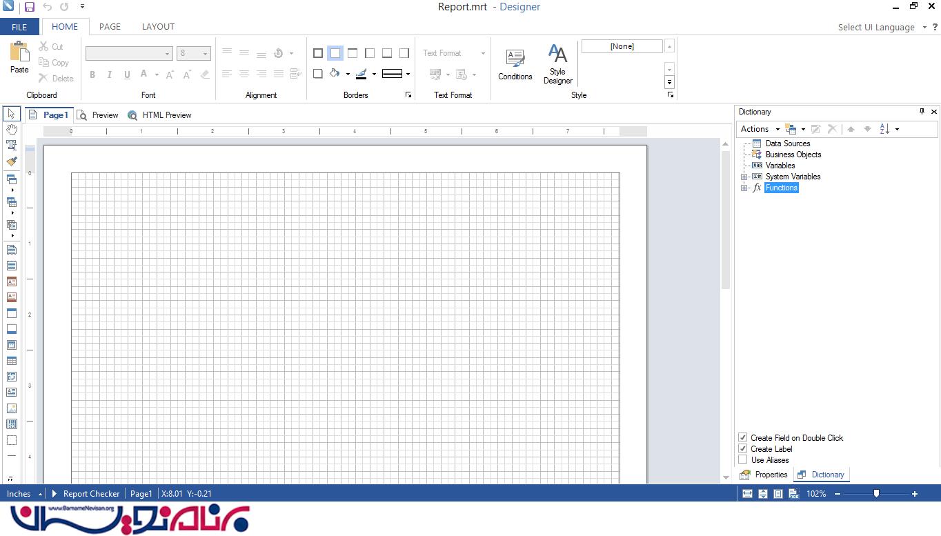
Task: Uncheck the Create Label checkbox
Action: [x=743, y=448]
